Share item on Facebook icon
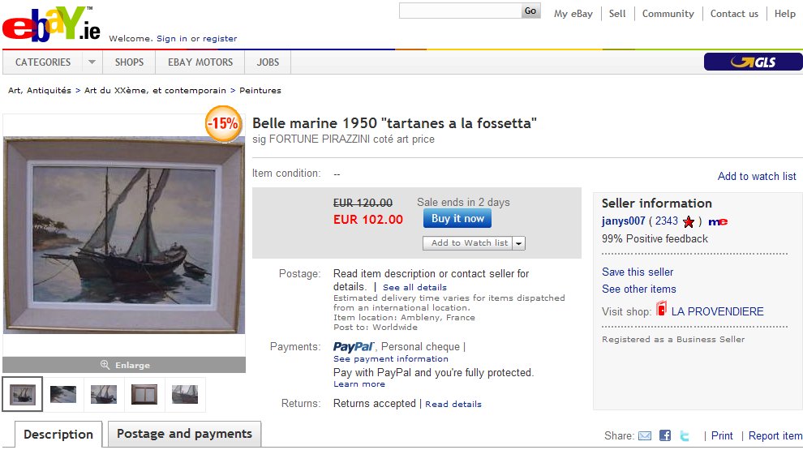 click(665, 436)
